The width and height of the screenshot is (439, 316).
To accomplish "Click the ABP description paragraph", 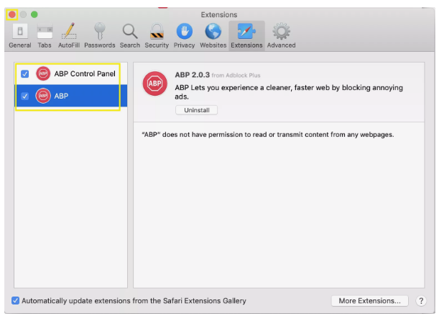I will tap(289, 92).
